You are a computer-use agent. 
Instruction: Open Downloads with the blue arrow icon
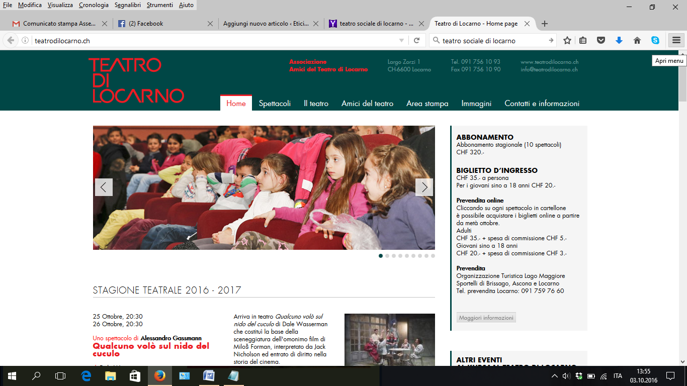[619, 41]
